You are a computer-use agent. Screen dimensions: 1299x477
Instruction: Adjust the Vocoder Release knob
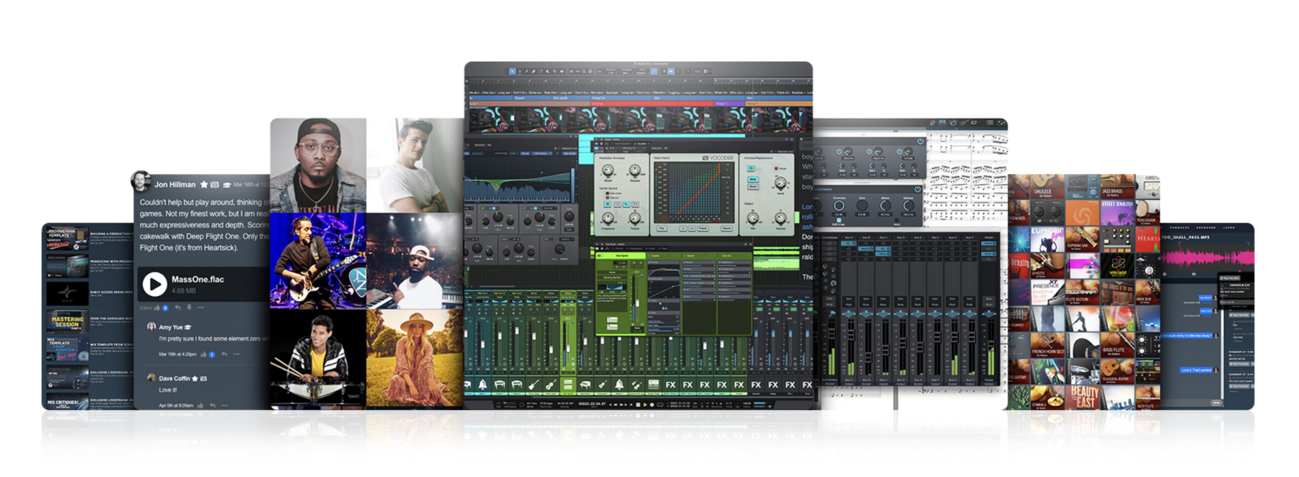tap(635, 171)
